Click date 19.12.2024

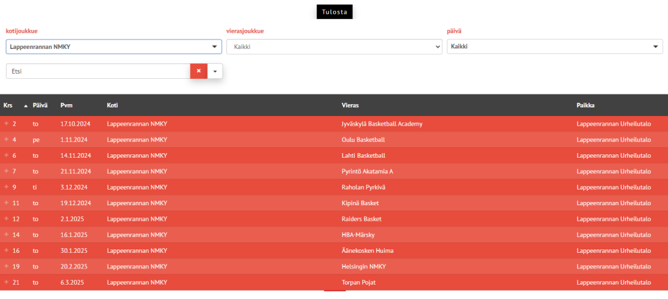point(76,203)
